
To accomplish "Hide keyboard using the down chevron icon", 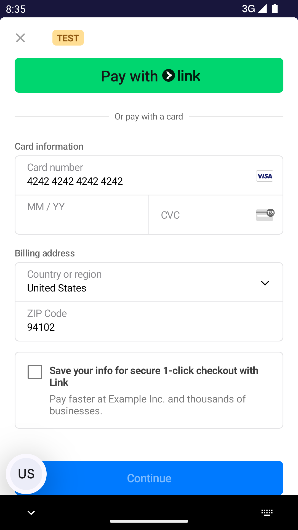I will pos(31,513).
